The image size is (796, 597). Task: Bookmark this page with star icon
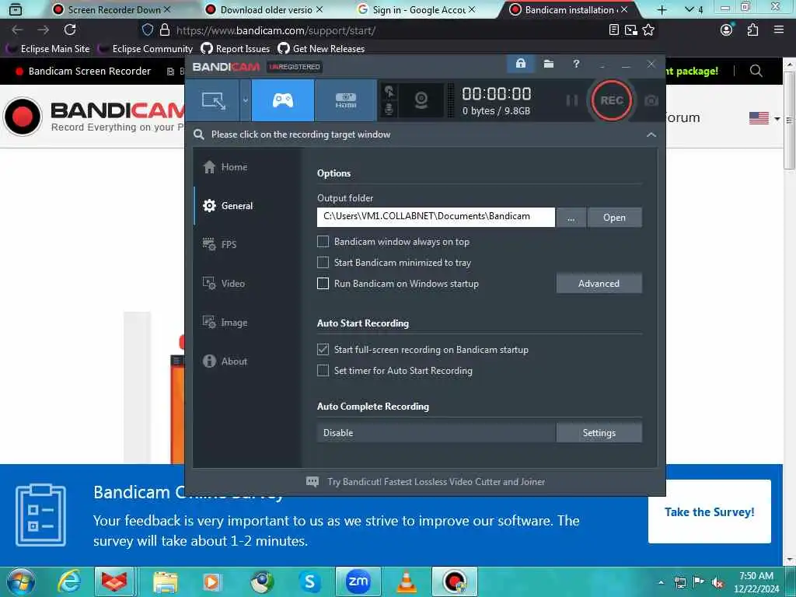[x=648, y=30]
